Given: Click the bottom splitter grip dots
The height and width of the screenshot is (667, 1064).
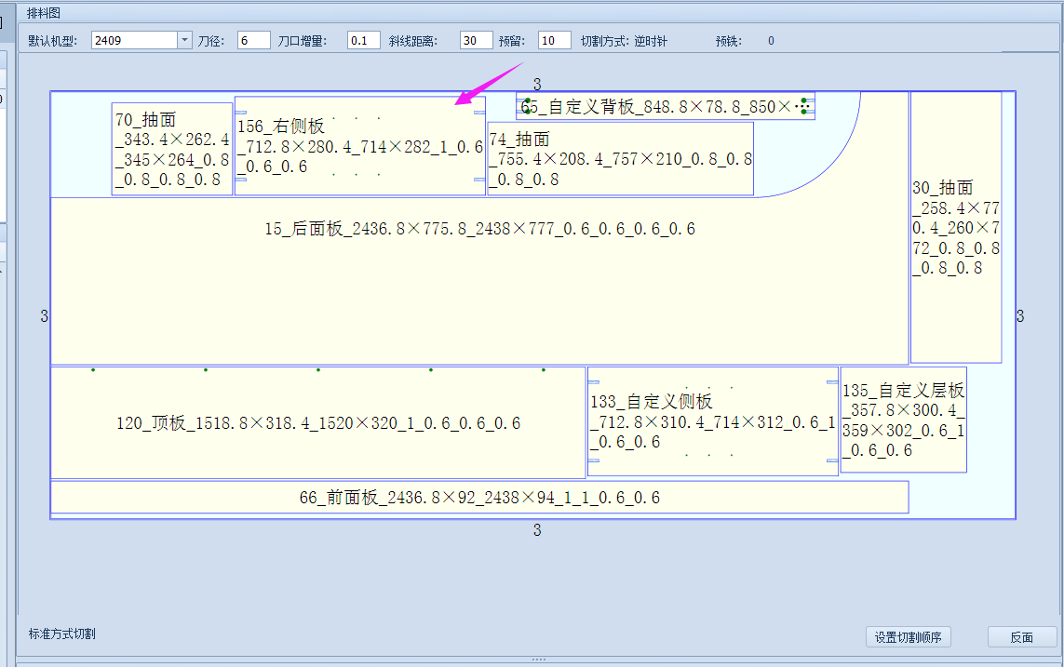Looking at the screenshot, I should pyautogui.click(x=539, y=660).
